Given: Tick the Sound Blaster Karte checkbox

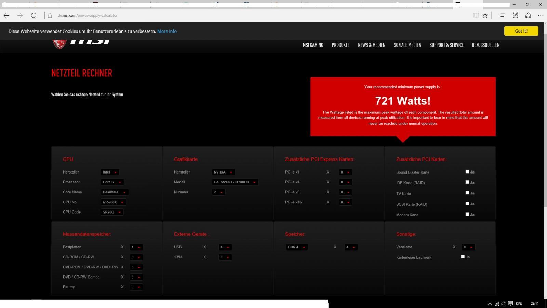Looking at the screenshot, I should coord(467,172).
